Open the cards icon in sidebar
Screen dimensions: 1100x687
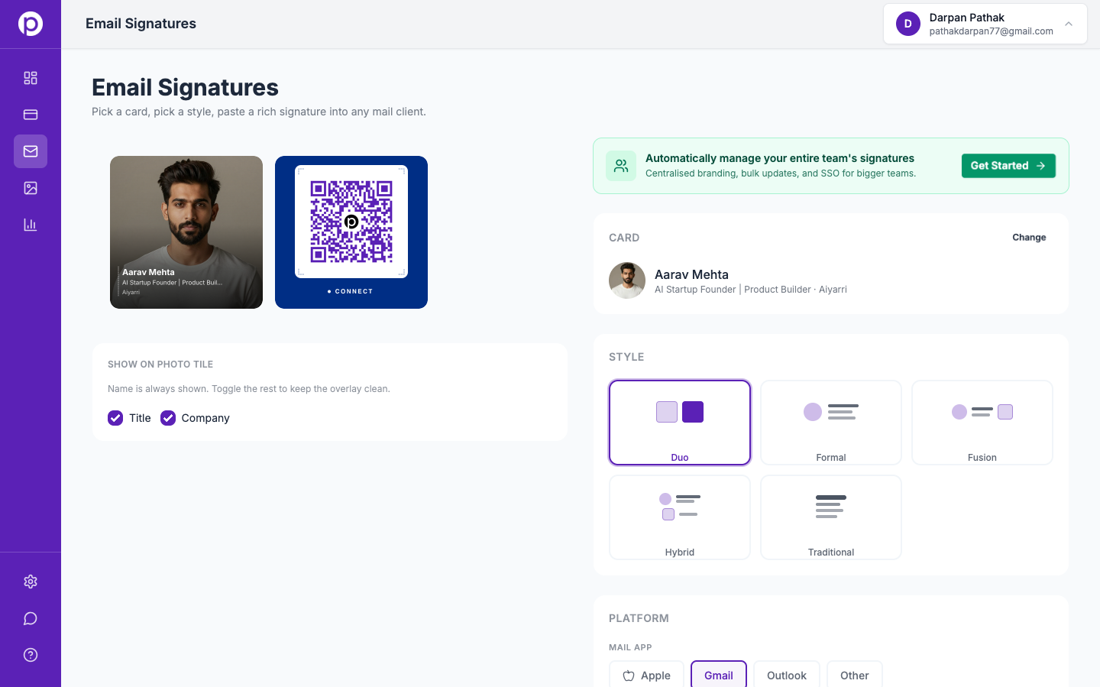tap(31, 115)
